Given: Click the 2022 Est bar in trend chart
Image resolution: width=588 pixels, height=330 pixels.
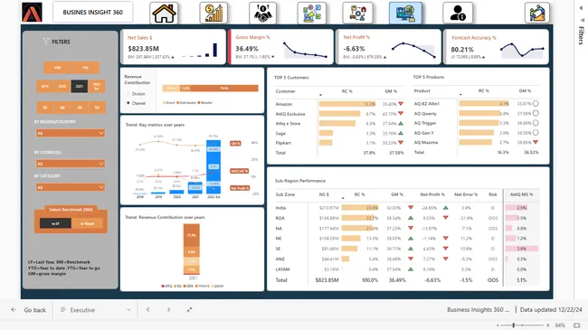Looking at the screenshot, I should coord(213,167).
